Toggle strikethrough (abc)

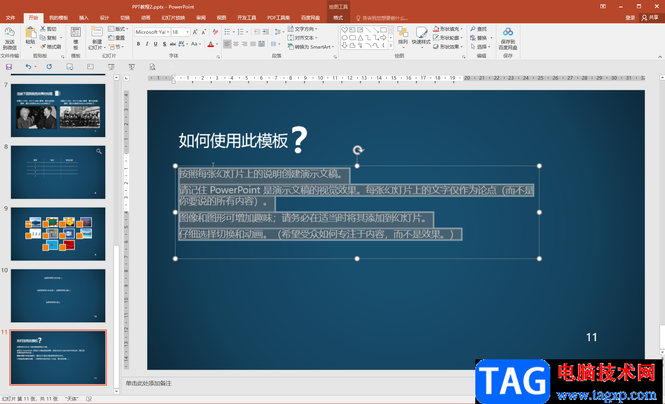tap(173, 44)
